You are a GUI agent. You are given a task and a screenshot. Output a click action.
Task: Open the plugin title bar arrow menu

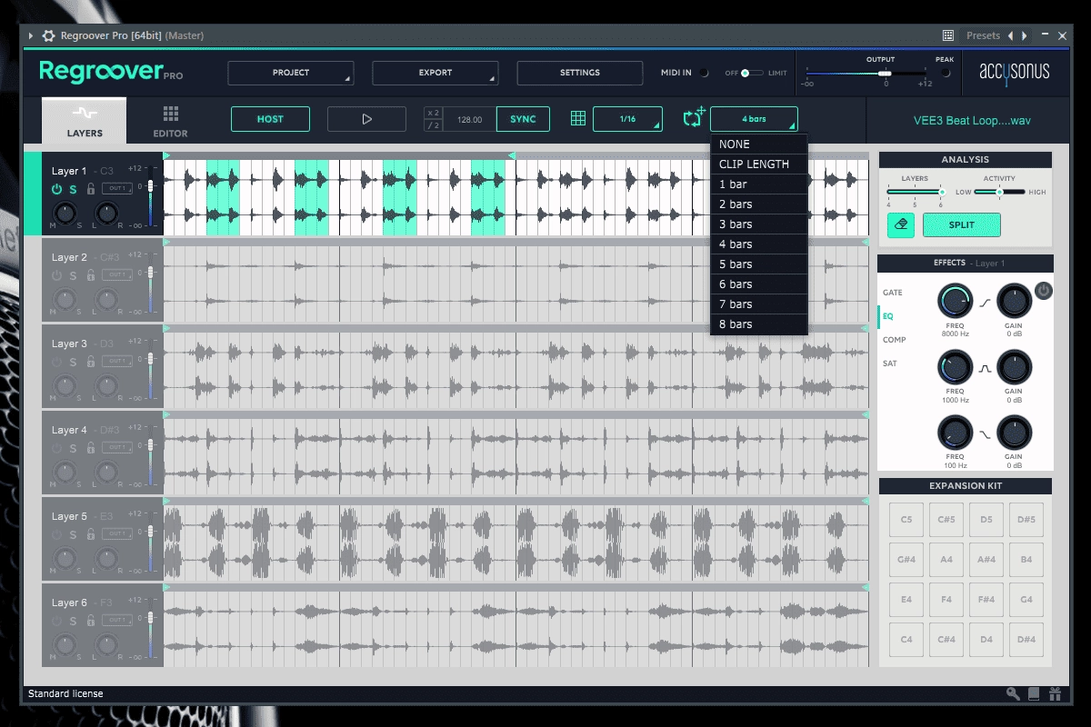coord(31,35)
